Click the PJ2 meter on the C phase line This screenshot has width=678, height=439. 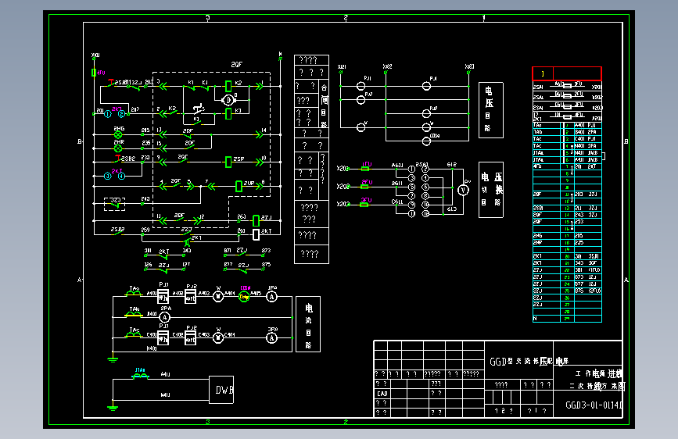tap(190, 338)
